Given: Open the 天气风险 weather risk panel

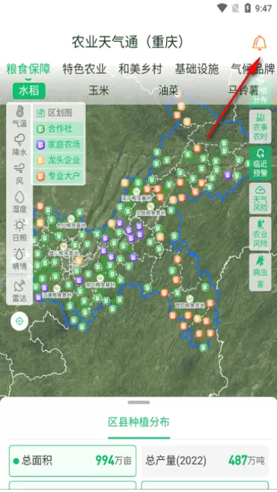Looking at the screenshot, I should click(x=260, y=198).
